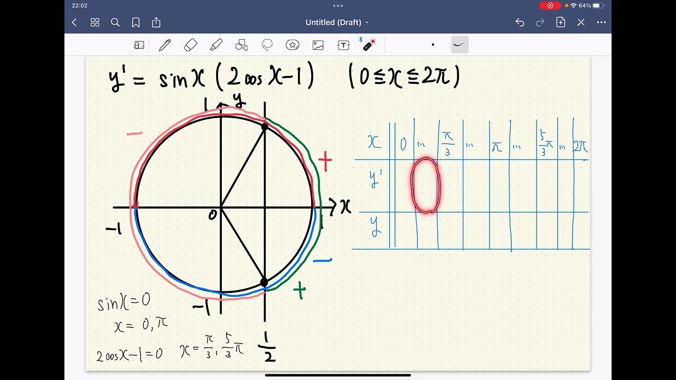The width and height of the screenshot is (676, 380).
Task: Select the Image insert tool
Action: pos(318,45)
